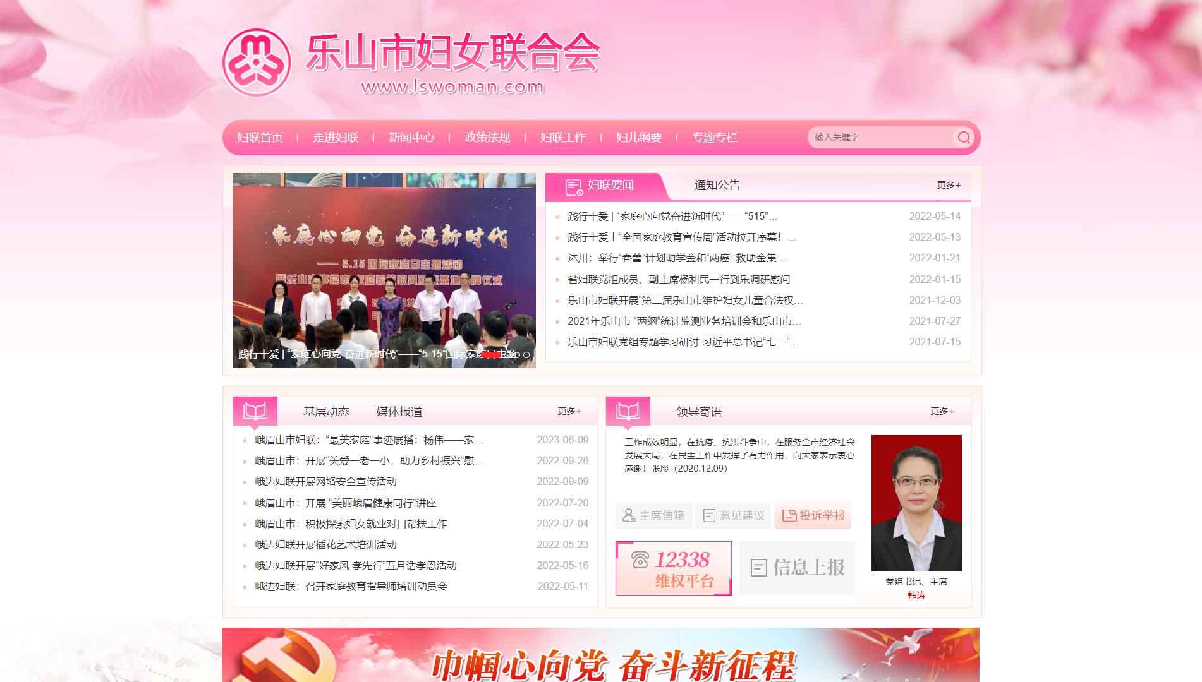Open 积极探索妇女就业对口帮扶工作 article
The image size is (1202, 682).
[351, 524]
